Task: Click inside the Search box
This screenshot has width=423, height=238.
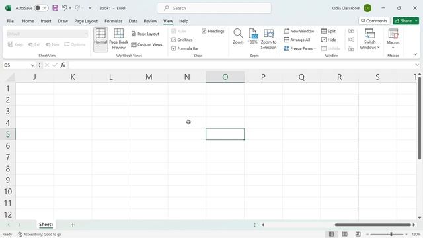Action: tap(214, 8)
